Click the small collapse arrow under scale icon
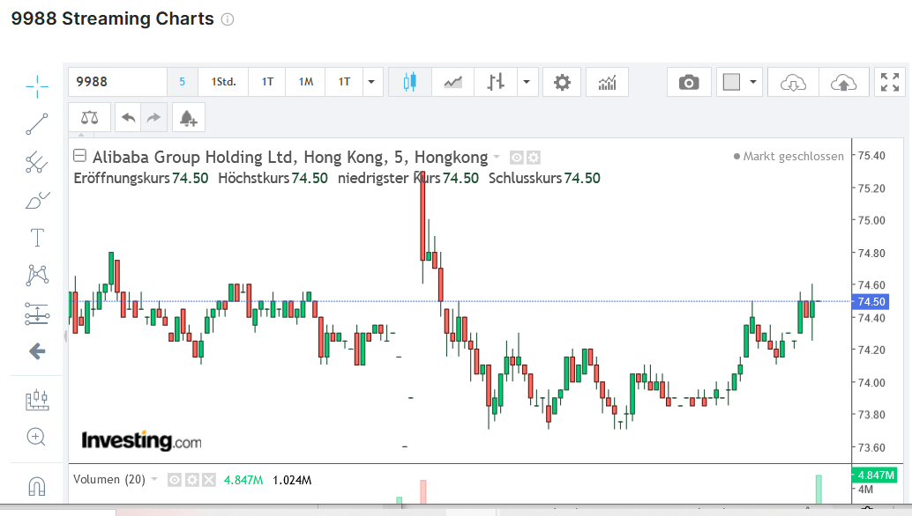Viewport: 912px width, 516px height. coord(81,135)
